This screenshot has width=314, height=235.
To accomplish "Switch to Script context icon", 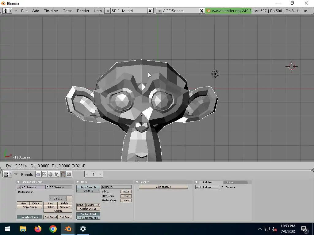I will [x=44, y=174].
